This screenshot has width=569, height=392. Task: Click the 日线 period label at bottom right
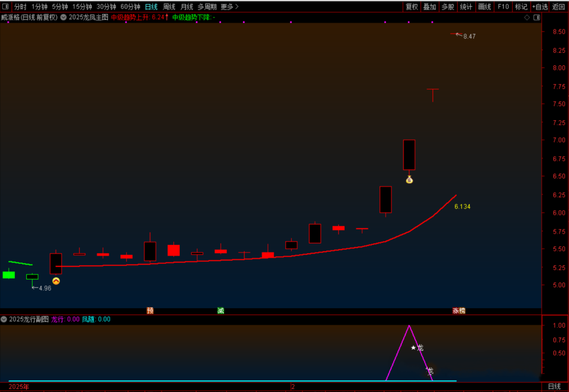pyautogui.click(x=554, y=387)
